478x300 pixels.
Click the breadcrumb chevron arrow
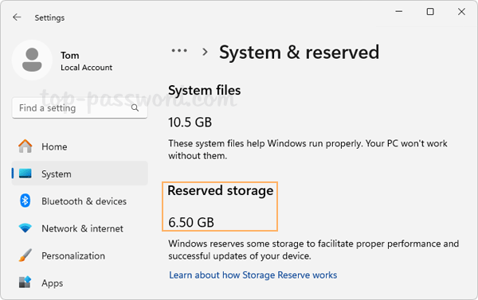click(205, 52)
